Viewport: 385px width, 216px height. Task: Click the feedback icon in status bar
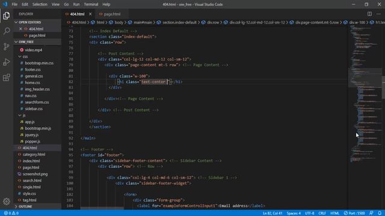click(371, 213)
